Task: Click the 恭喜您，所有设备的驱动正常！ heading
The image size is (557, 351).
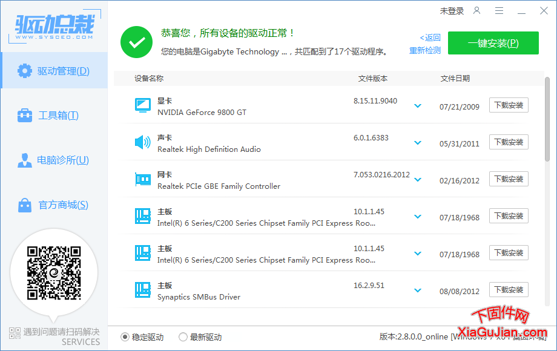Action: [228, 33]
